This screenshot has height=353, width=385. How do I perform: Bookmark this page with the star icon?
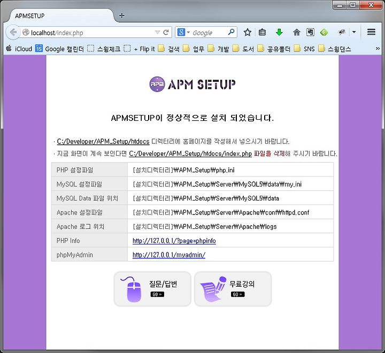(x=247, y=32)
